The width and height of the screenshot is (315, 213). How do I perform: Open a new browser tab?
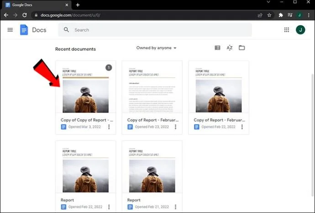point(78,5)
